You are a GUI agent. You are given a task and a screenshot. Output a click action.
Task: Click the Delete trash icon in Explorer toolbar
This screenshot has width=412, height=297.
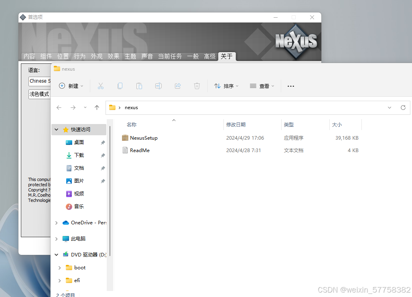197,86
